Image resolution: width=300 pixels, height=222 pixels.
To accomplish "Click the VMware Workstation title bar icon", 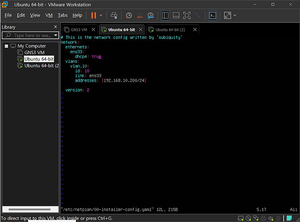I will tap(5, 4).
